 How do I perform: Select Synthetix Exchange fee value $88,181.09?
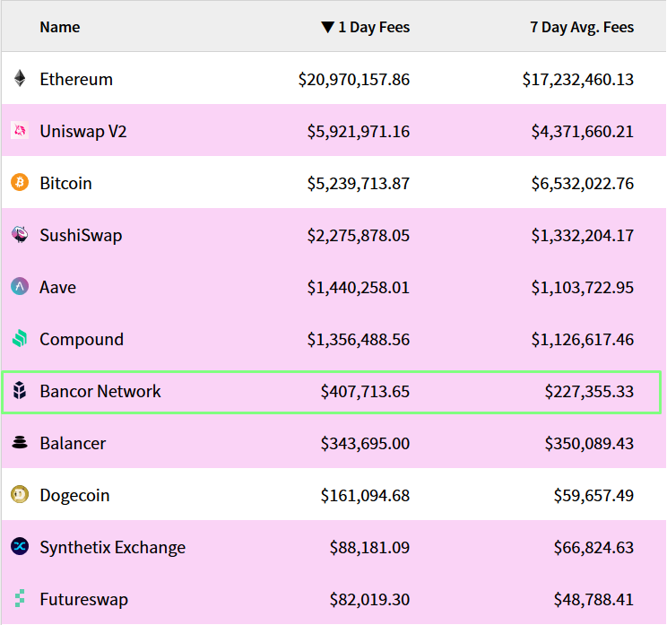(369, 547)
